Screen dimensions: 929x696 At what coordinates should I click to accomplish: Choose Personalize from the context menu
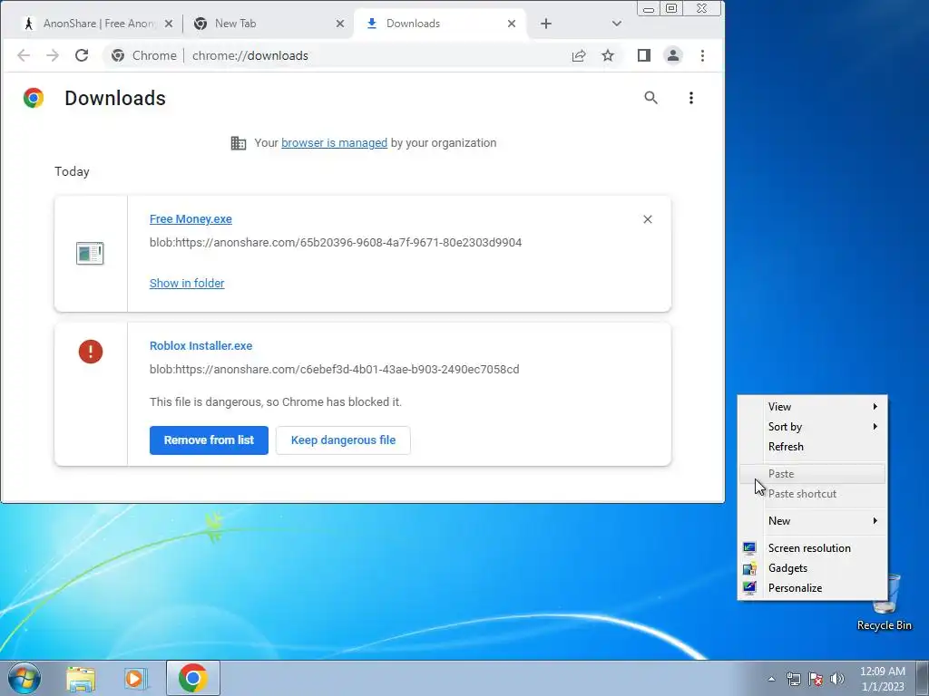click(x=812, y=588)
